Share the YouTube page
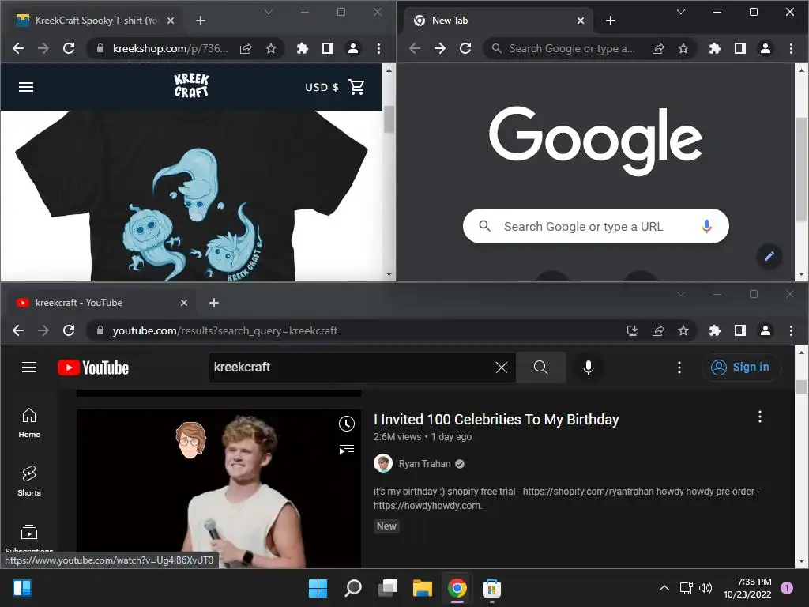 pyautogui.click(x=658, y=330)
